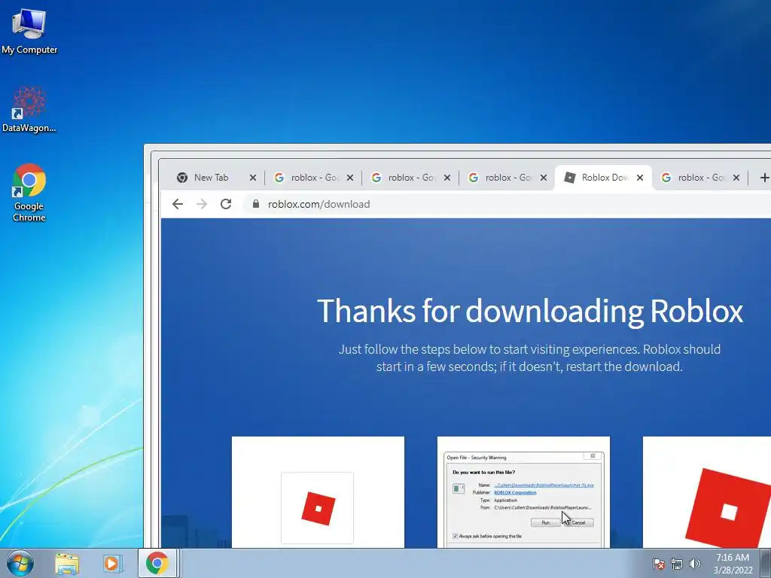The image size is (771, 578).
Task: Open the volume speaker tray icon
Action: pos(694,564)
